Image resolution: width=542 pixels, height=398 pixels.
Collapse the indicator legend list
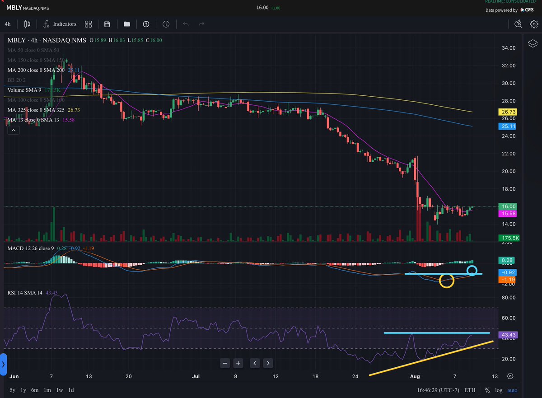(x=13, y=131)
